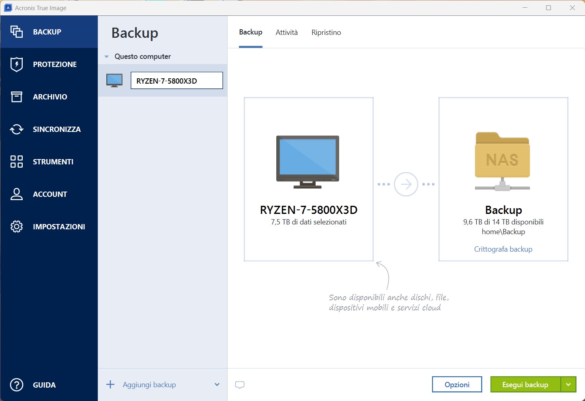Switch to the Ripristino tab
Viewport: 585px width, 401px height.
[x=326, y=32]
